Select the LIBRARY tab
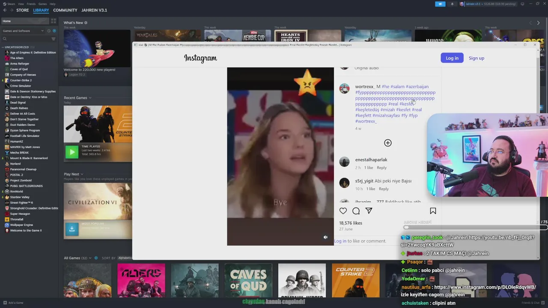Image resolution: width=548 pixels, height=308 pixels. (41, 10)
